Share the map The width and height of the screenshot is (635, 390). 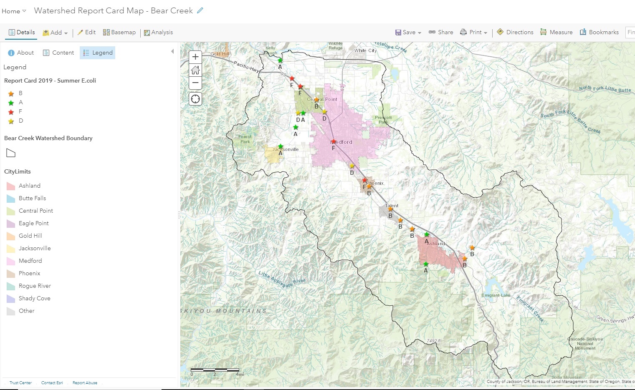click(x=441, y=32)
